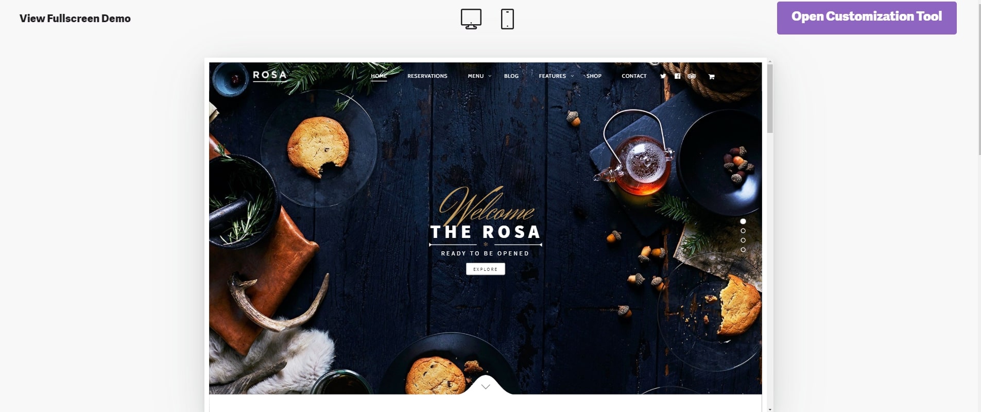Click Open Customization Tool button
This screenshot has width=981, height=412.
coord(867,18)
